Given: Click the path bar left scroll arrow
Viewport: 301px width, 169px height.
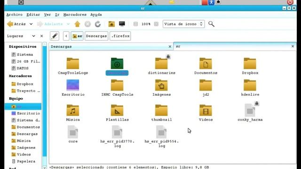Looking at the screenshot, I should [x=66, y=36].
